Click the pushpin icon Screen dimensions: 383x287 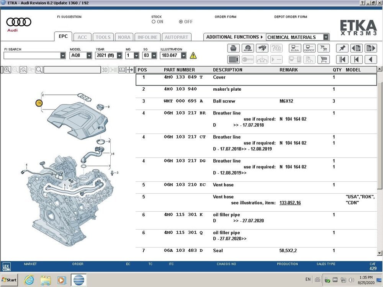(342, 48)
